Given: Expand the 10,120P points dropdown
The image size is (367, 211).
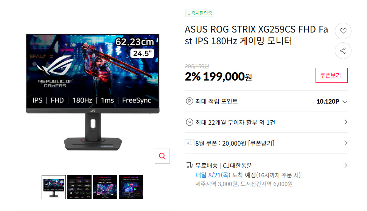Looking at the screenshot, I should pos(345,101).
